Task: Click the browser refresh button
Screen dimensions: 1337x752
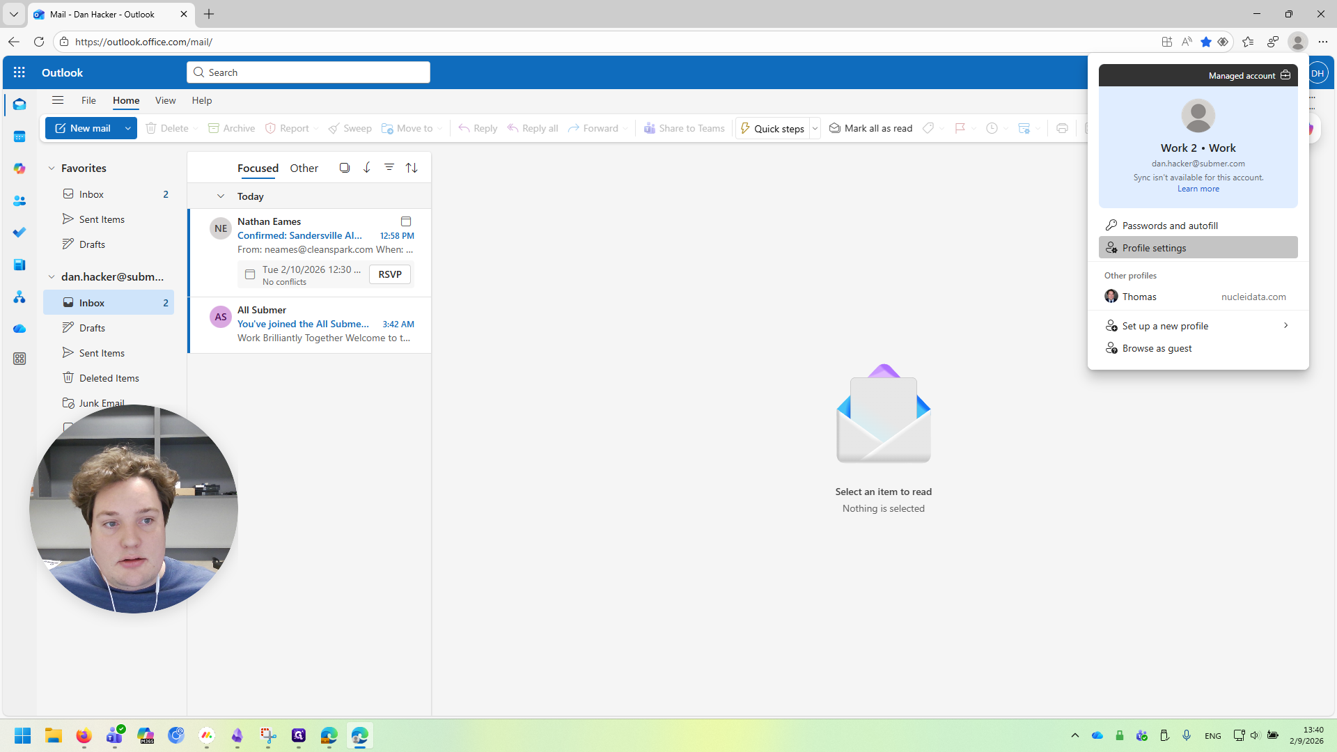Action: pyautogui.click(x=39, y=42)
